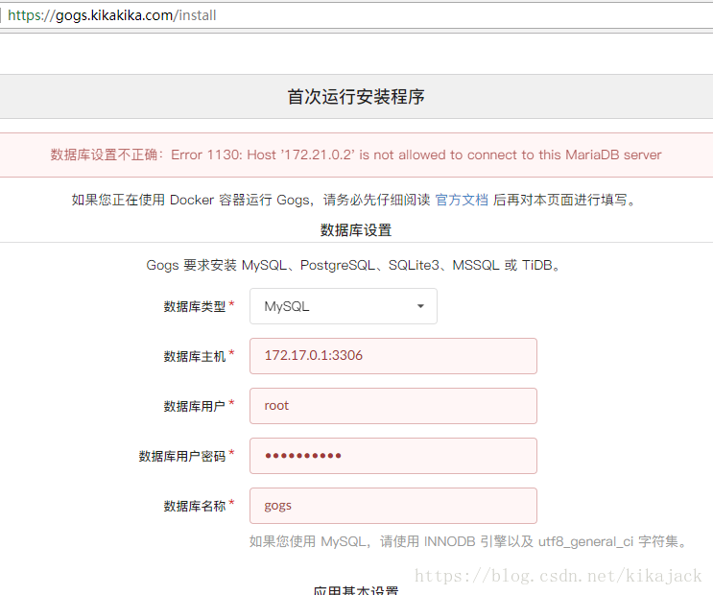Click the 应用基本设置 section heading
This screenshot has width=713, height=595.
pyautogui.click(x=356, y=590)
